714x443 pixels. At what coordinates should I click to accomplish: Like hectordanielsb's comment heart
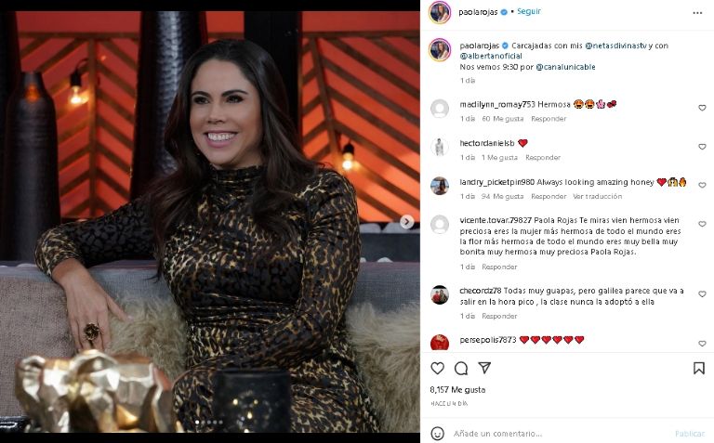tap(702, 147)
